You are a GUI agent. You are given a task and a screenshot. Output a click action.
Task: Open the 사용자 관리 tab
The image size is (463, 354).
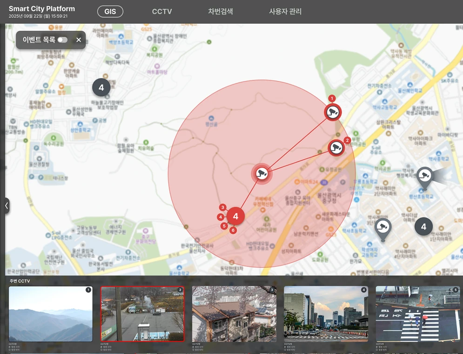click(285, 12)
